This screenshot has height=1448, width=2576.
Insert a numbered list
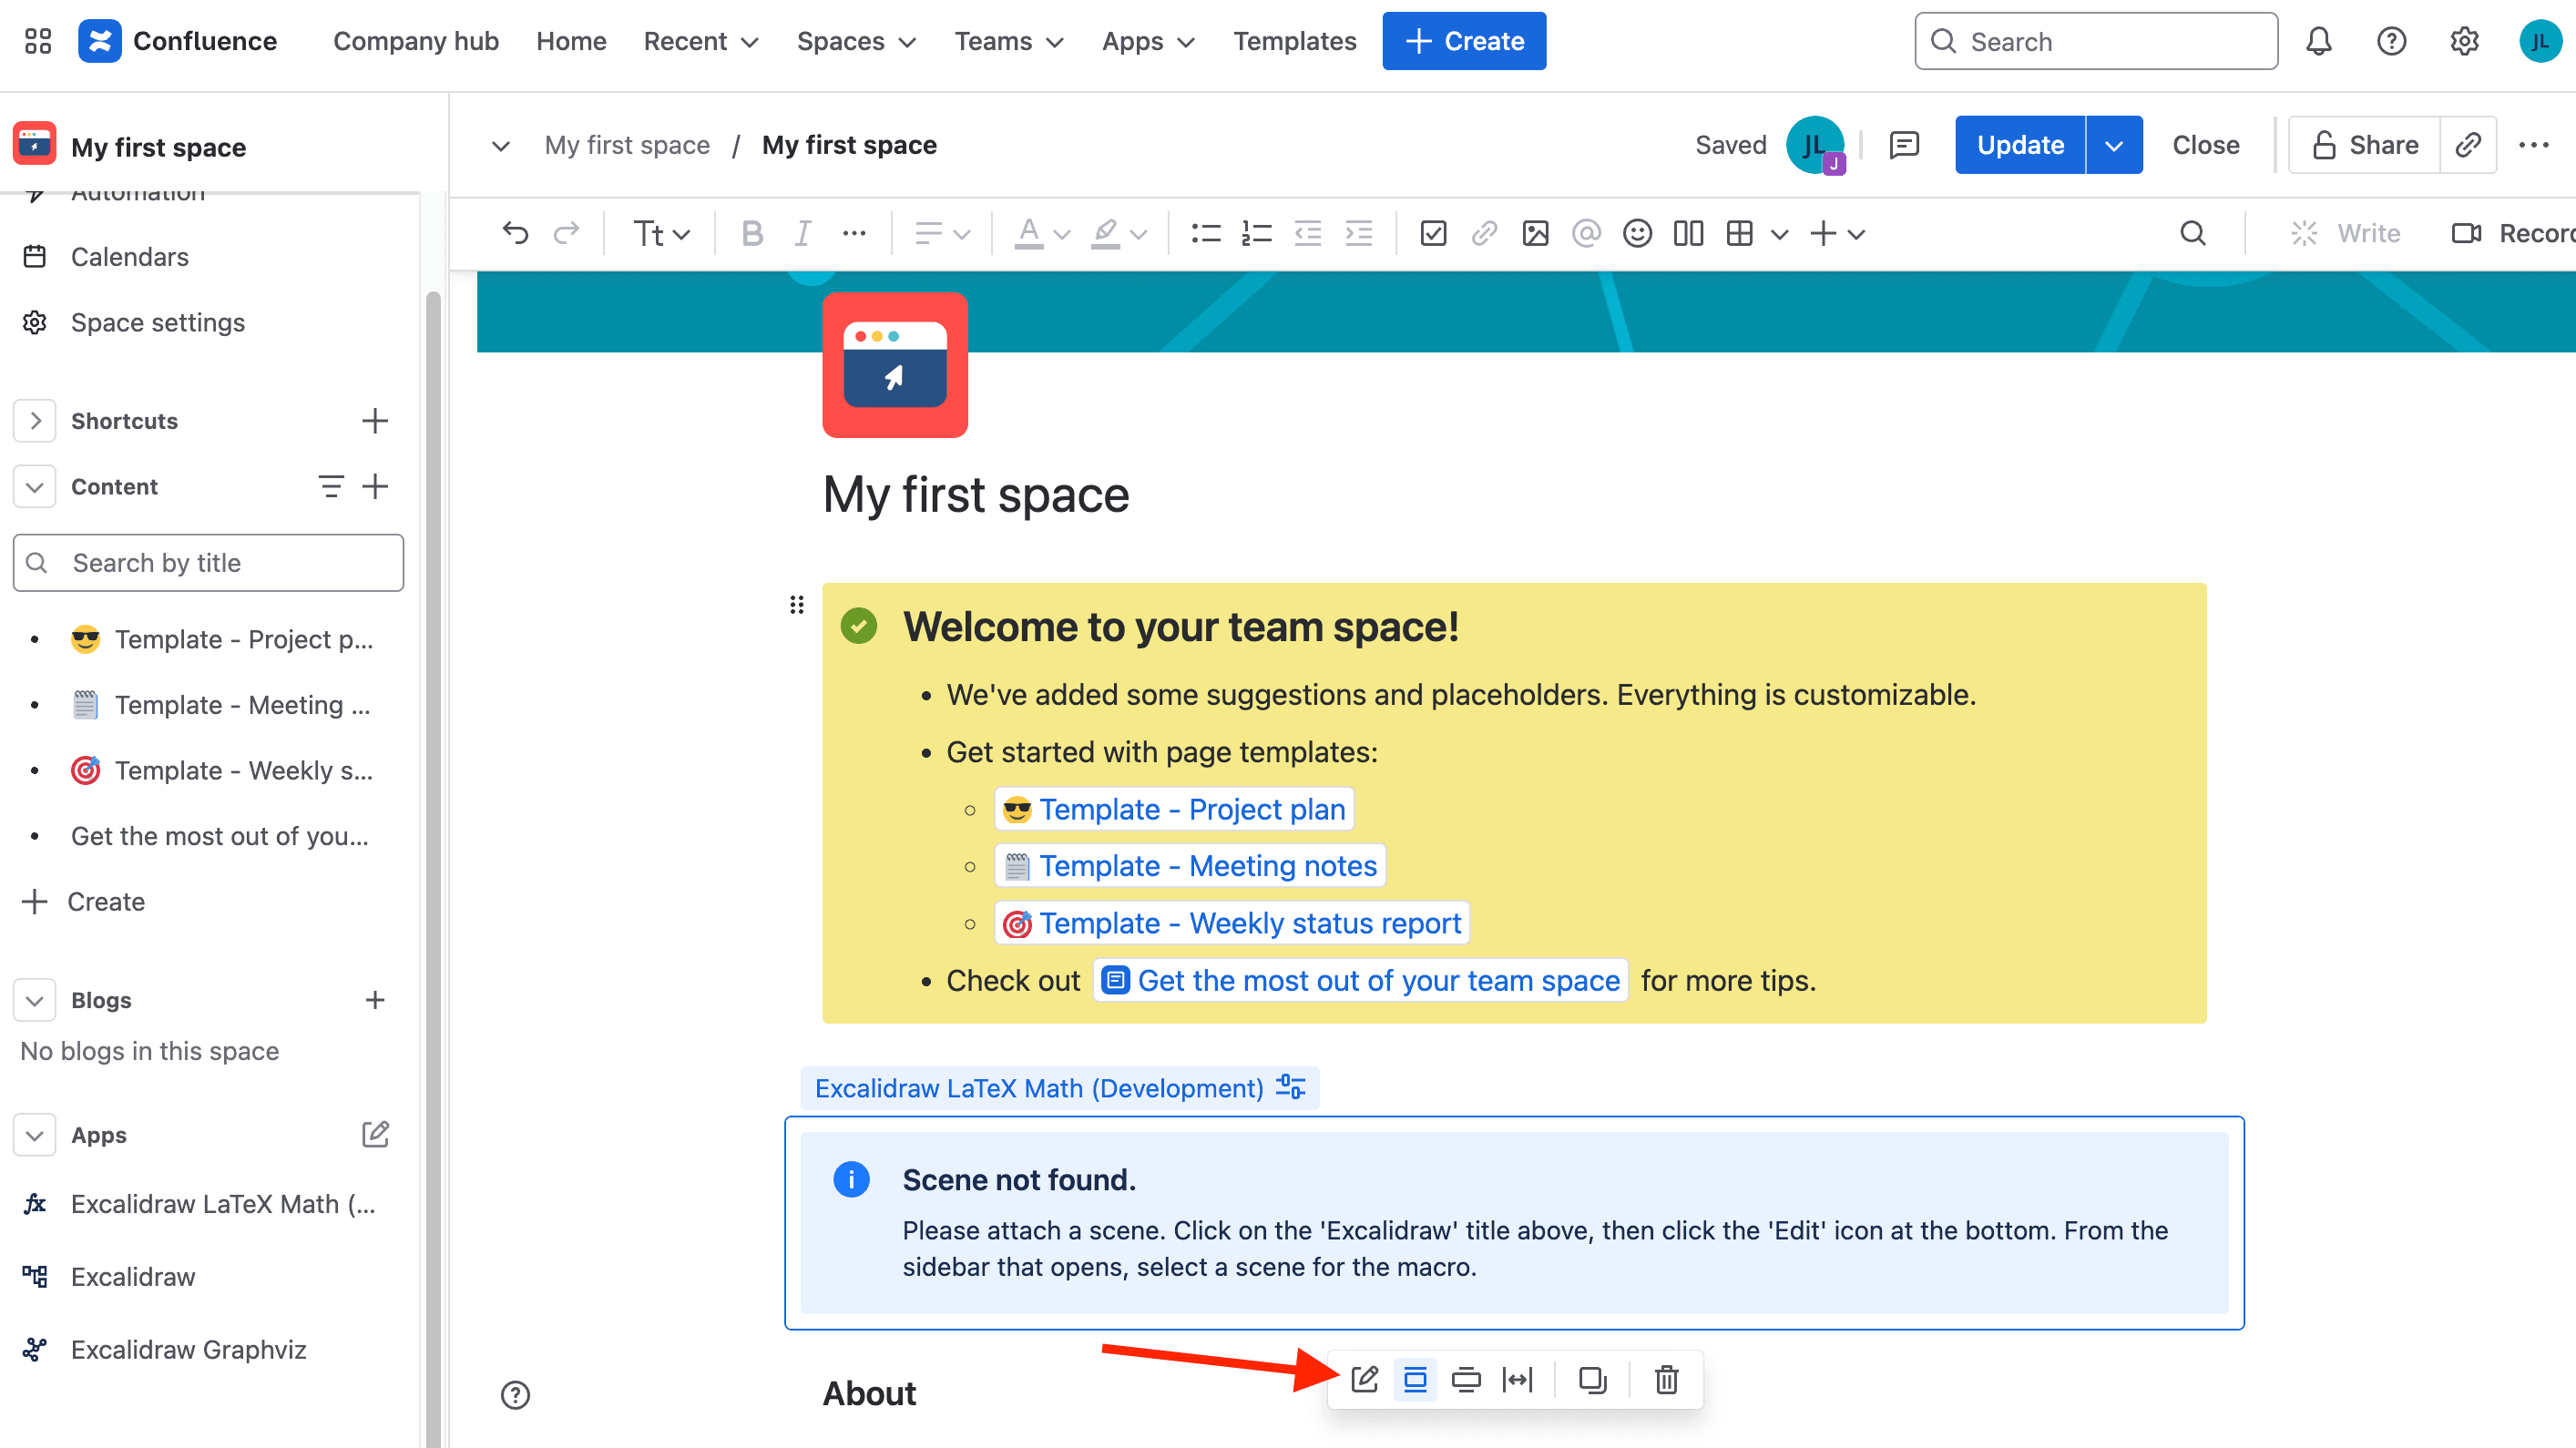(1256, 233)
